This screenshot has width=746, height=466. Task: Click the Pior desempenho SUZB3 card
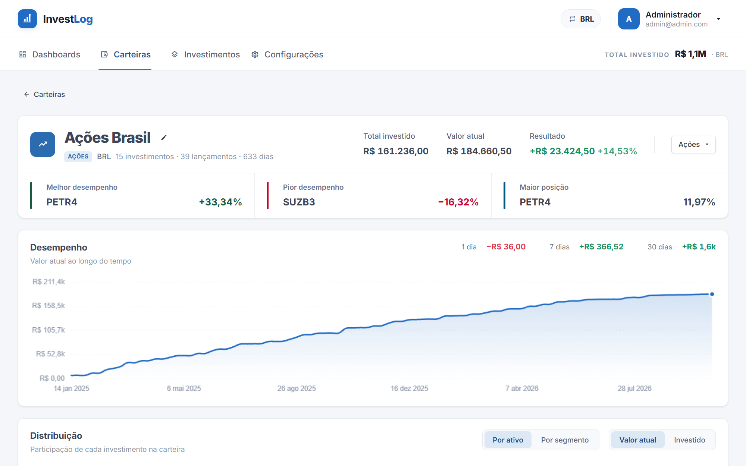point(373,195)
